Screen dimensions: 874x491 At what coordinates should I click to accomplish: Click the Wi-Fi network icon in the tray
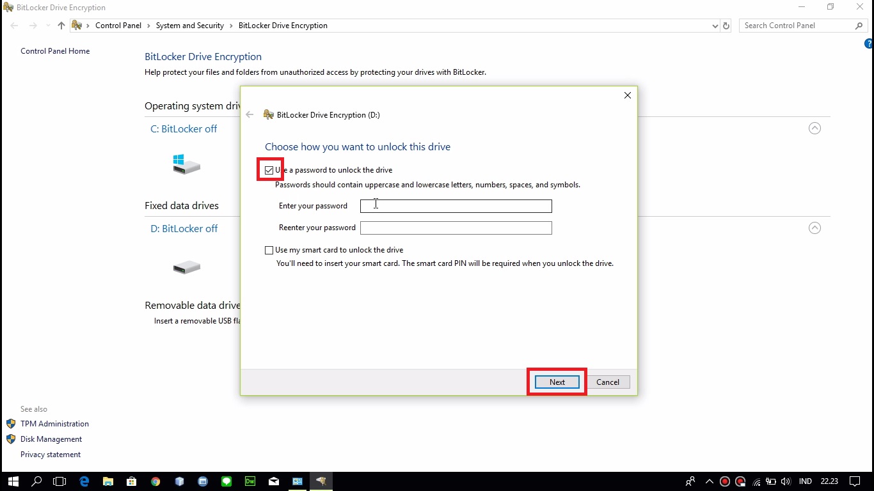(x=756, y=481)
